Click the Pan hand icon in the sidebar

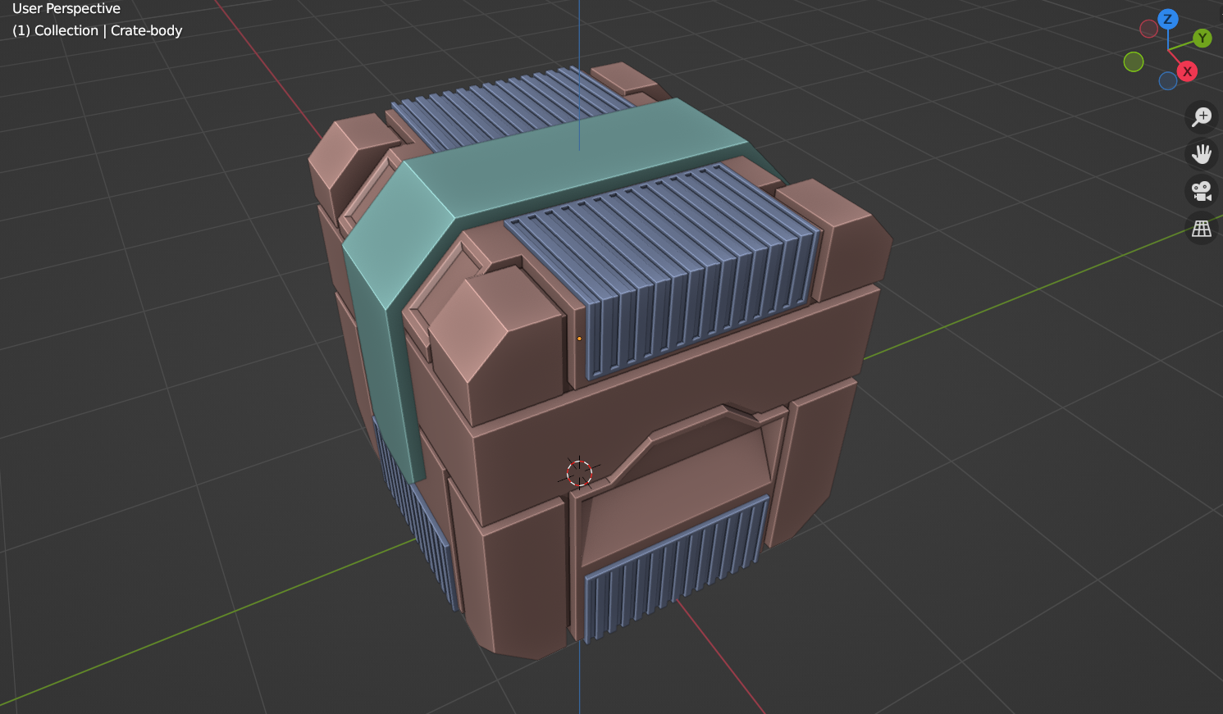click(x=1201, y=154)
